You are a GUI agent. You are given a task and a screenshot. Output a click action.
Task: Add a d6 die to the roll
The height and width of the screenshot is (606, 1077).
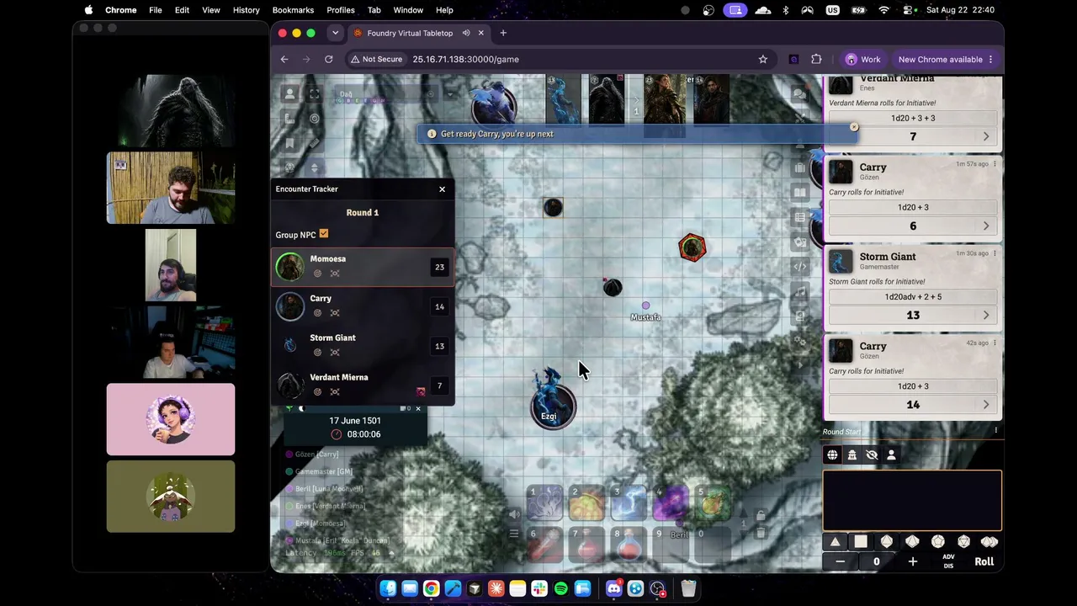(861, 542)
